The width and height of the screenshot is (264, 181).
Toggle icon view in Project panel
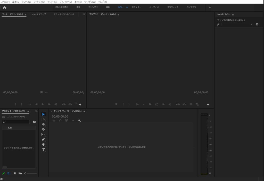(15, 174)
